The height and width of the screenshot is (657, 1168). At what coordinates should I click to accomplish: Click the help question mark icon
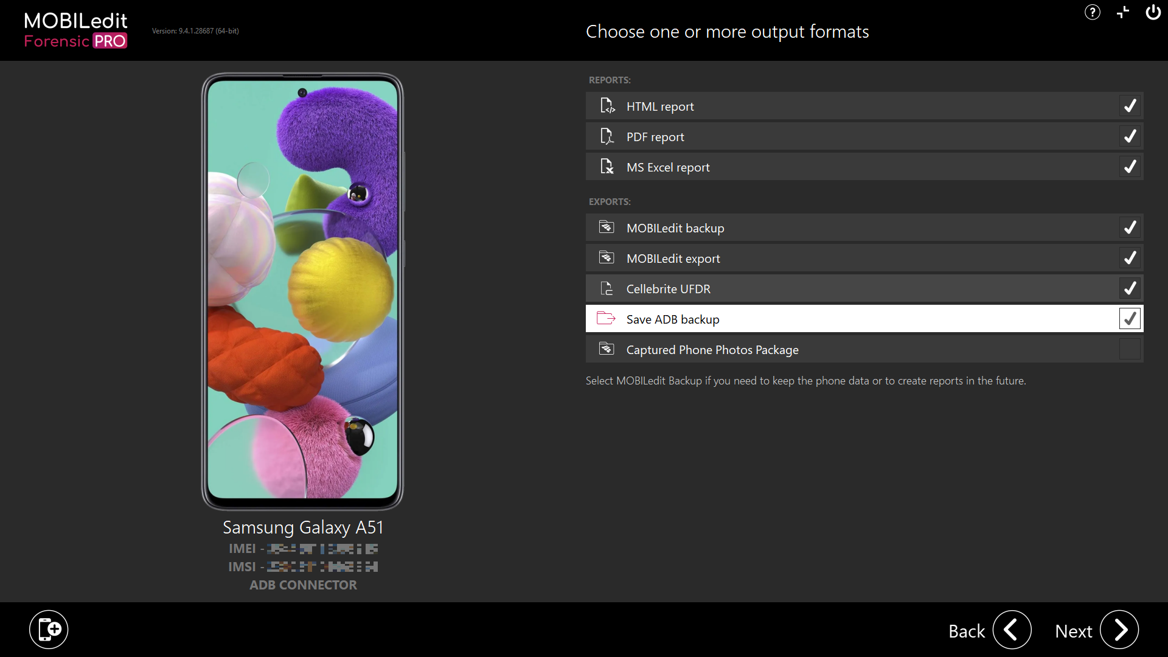click(1093, 12)
